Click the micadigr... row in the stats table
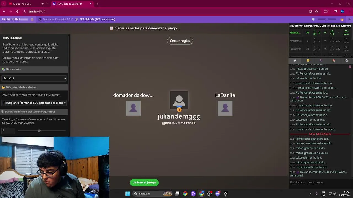353x198 pixels. pos(320,41)
